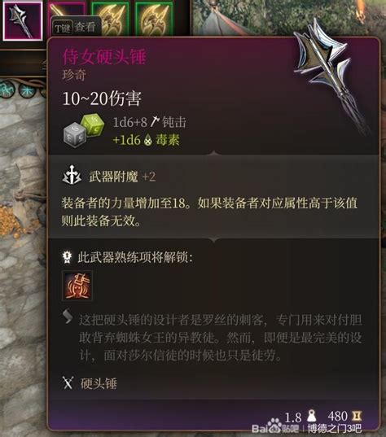Click the 博德之门3吧 watermark link
Viewport: 386px width, 437px height.
tap(335, 428)
